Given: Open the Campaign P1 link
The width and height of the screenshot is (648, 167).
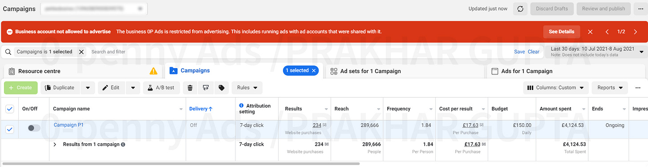Looking at the screenshot, I should [69, 125].
